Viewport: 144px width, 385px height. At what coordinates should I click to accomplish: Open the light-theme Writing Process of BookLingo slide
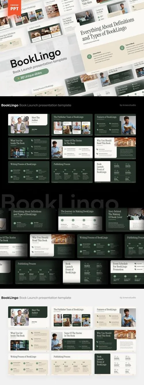29,364
